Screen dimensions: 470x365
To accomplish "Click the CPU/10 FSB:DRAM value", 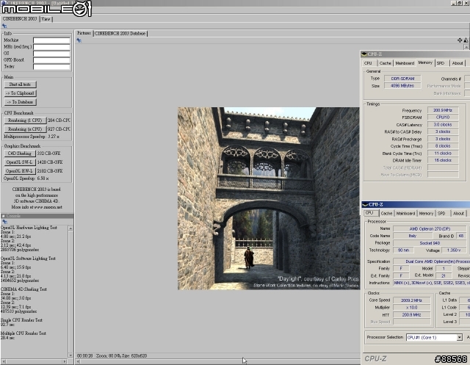I will pyautogui.click(x=443, y=118).
